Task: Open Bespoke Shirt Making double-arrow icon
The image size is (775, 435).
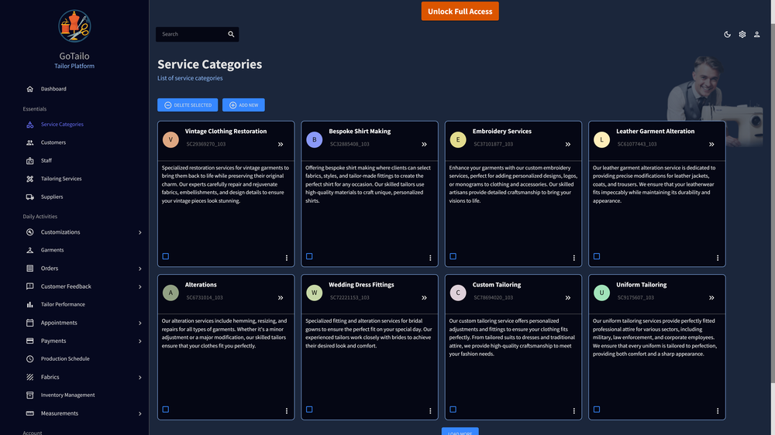Action: [424, 144]
